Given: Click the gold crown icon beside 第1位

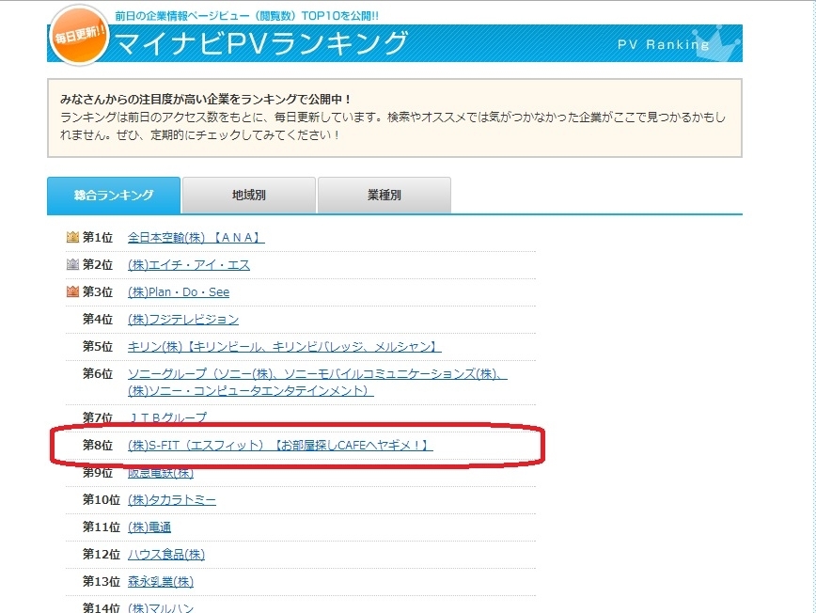Looking at the screenshot, I should click(72, 237).
